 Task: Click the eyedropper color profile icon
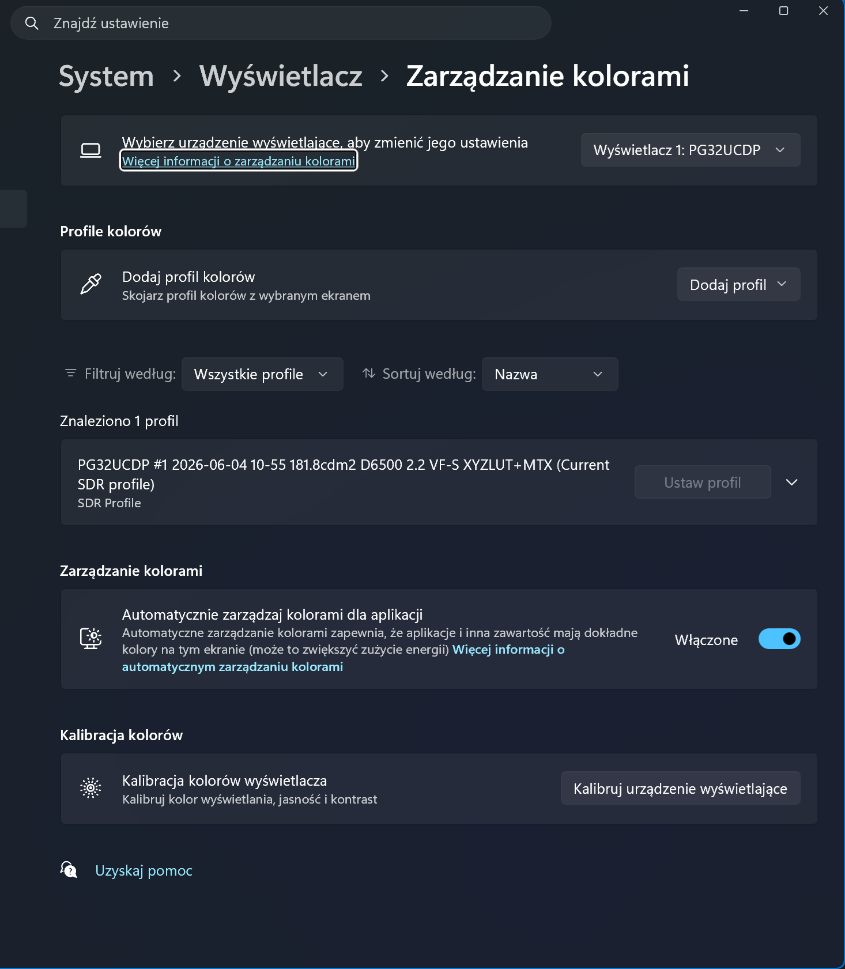click(90, 284)
